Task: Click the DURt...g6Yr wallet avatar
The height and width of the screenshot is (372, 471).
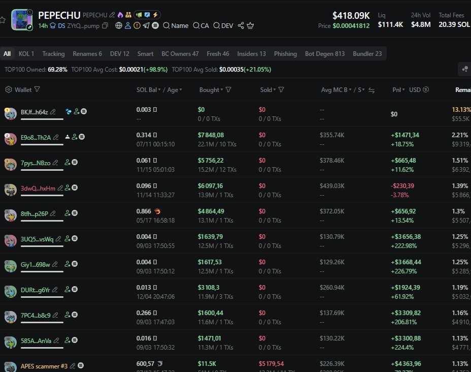Action: tap(10, 292)
